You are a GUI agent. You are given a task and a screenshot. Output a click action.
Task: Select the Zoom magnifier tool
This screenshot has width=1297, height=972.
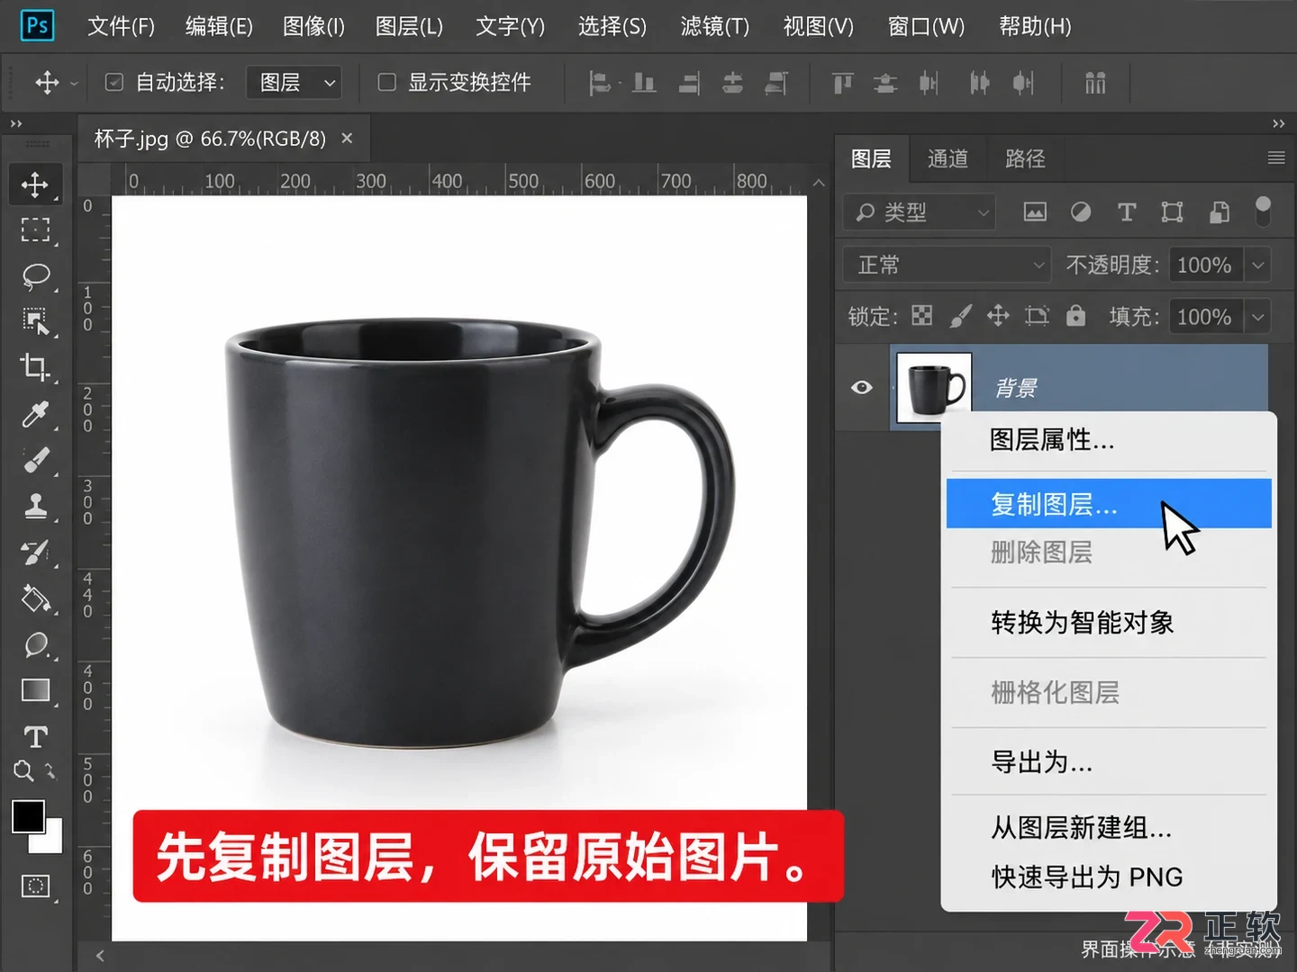24,771
